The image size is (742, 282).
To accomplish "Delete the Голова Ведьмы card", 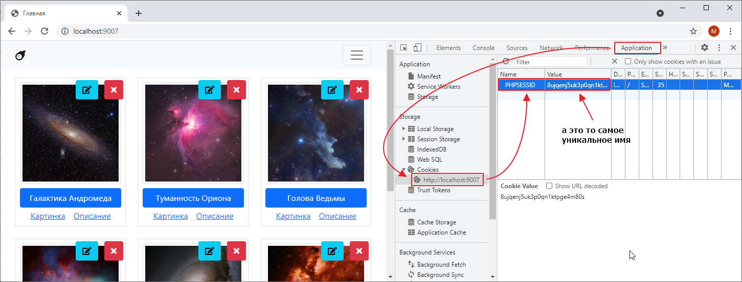I will (x=359, y=90).
